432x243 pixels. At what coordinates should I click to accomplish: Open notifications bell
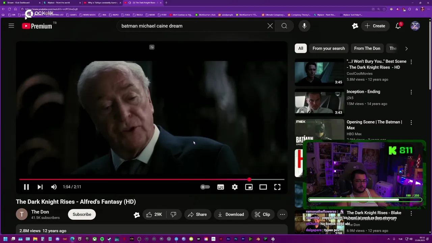point(398,26)
